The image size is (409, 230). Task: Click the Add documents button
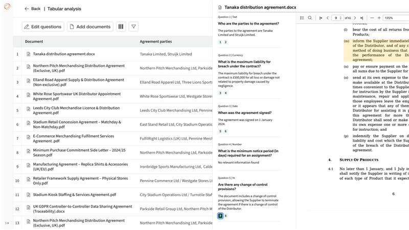pos(90,27)
